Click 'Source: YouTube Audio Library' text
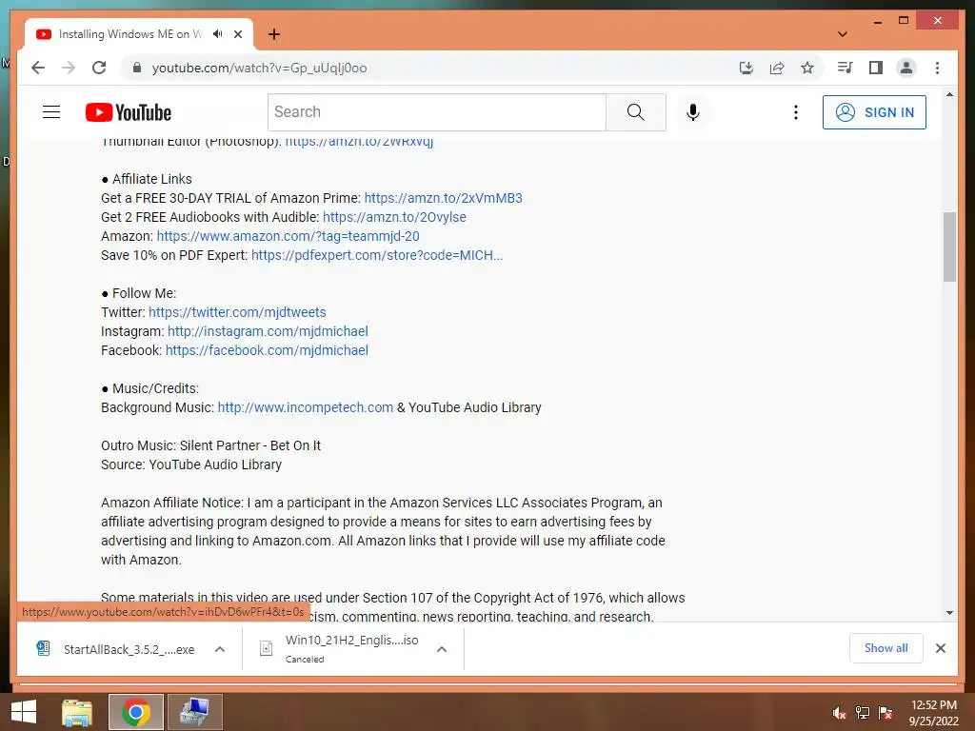 pyautogui.click(x=190, y=464)
